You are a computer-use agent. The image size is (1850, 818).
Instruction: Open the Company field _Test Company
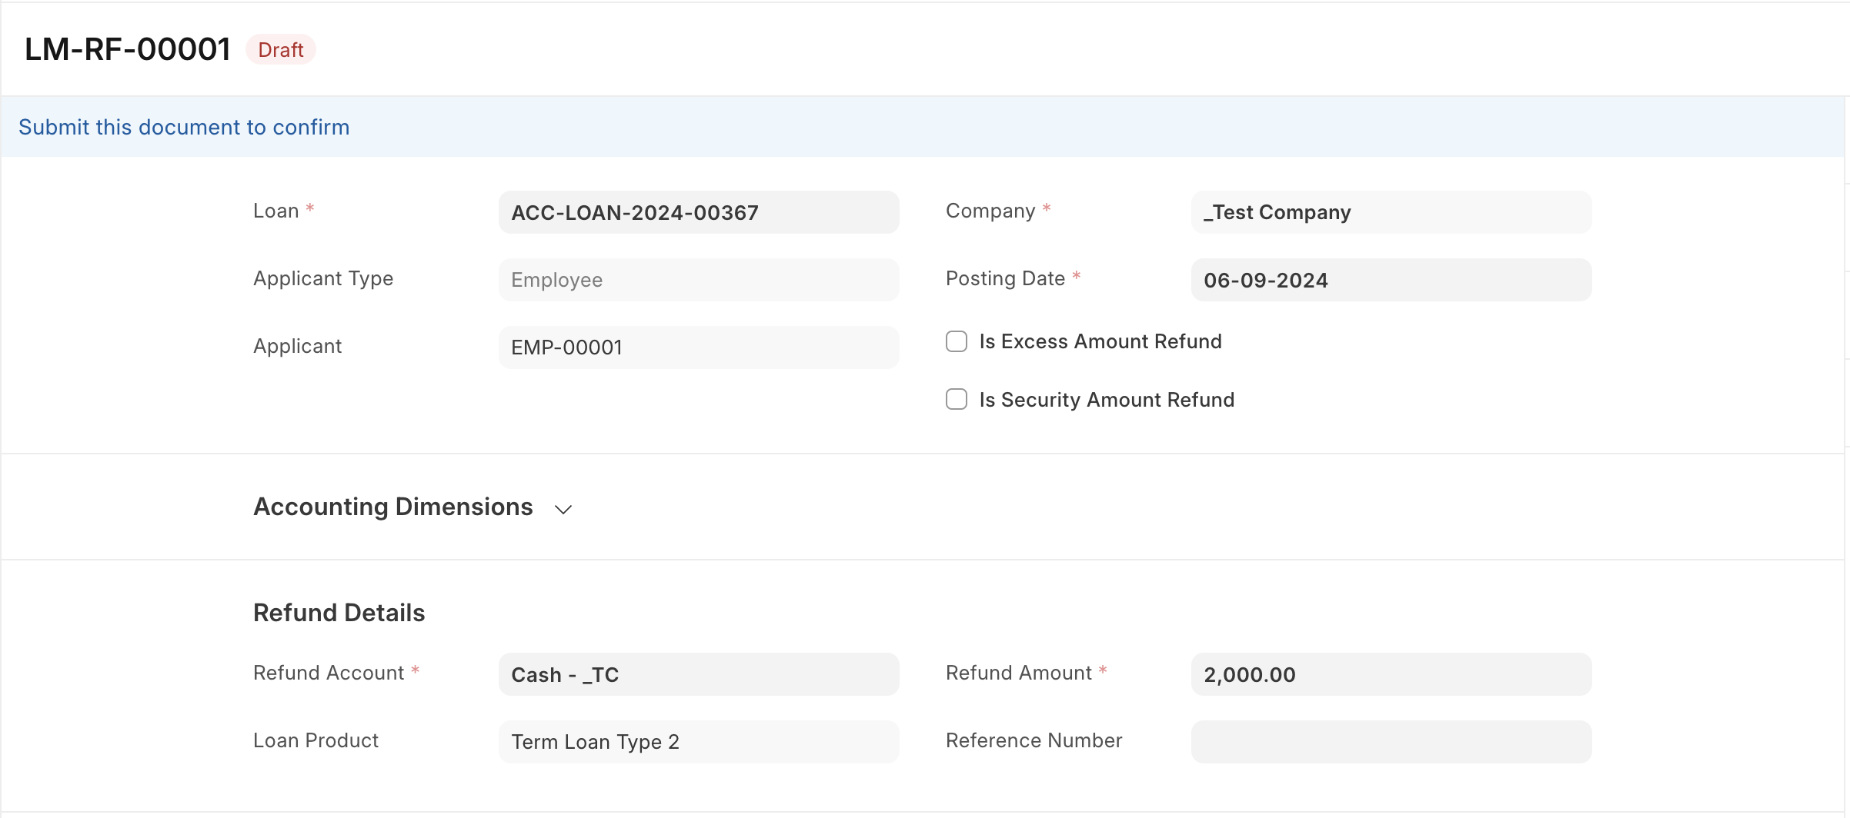click(x=1391, y=212)
